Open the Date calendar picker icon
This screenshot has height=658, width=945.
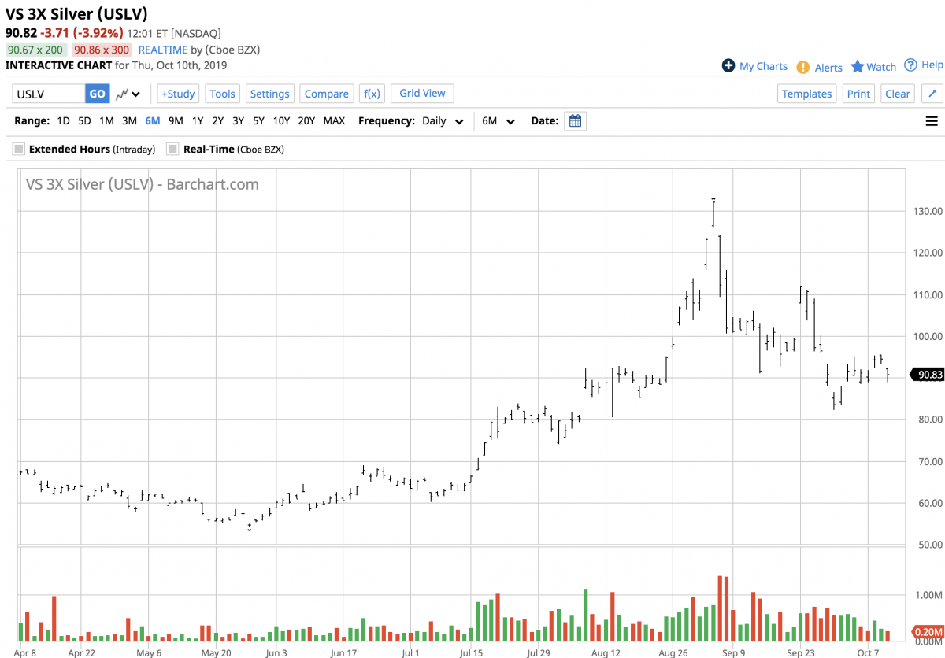(x=575, y=121)
